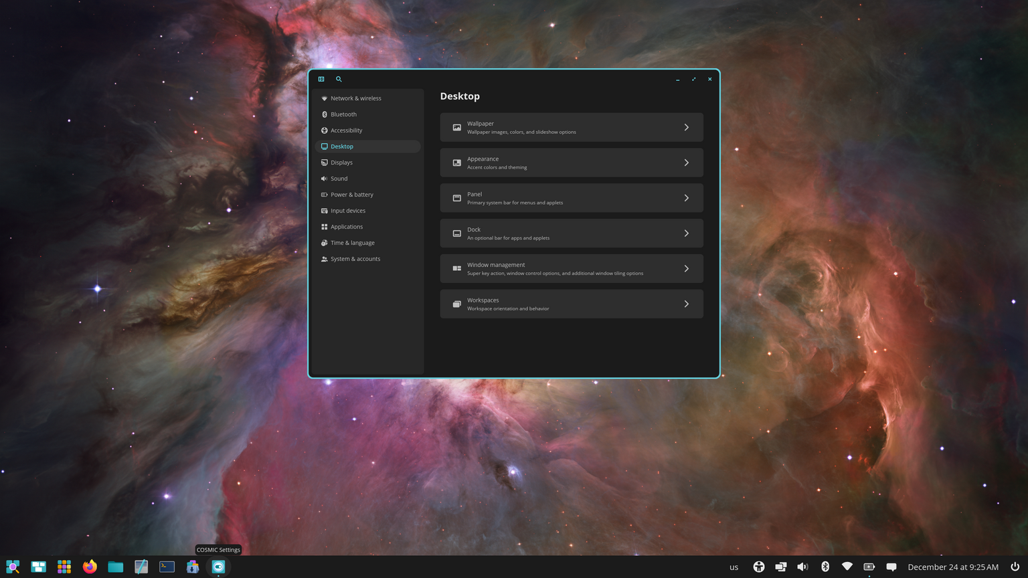This screenshot has height=578, width=1028.
Task: Open search in COSMIC Settings
Action: pyautogui.click(x=339, y=79)
